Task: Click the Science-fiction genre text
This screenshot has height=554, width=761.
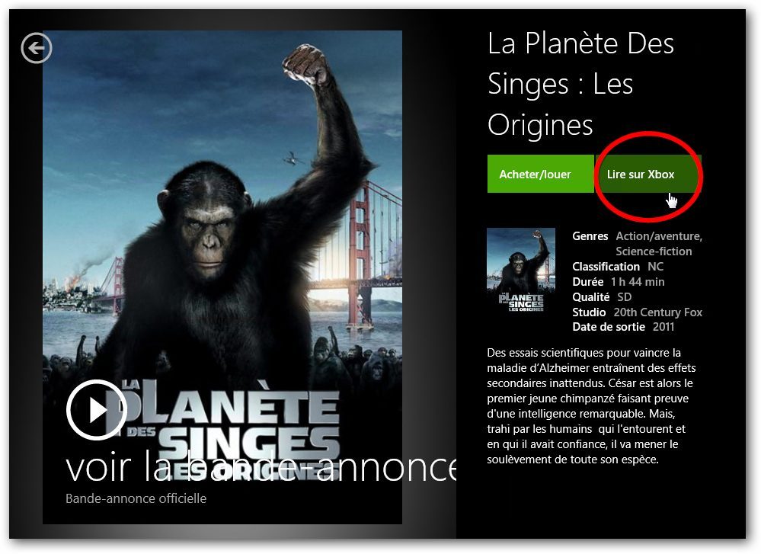Action: pos(654,251)
